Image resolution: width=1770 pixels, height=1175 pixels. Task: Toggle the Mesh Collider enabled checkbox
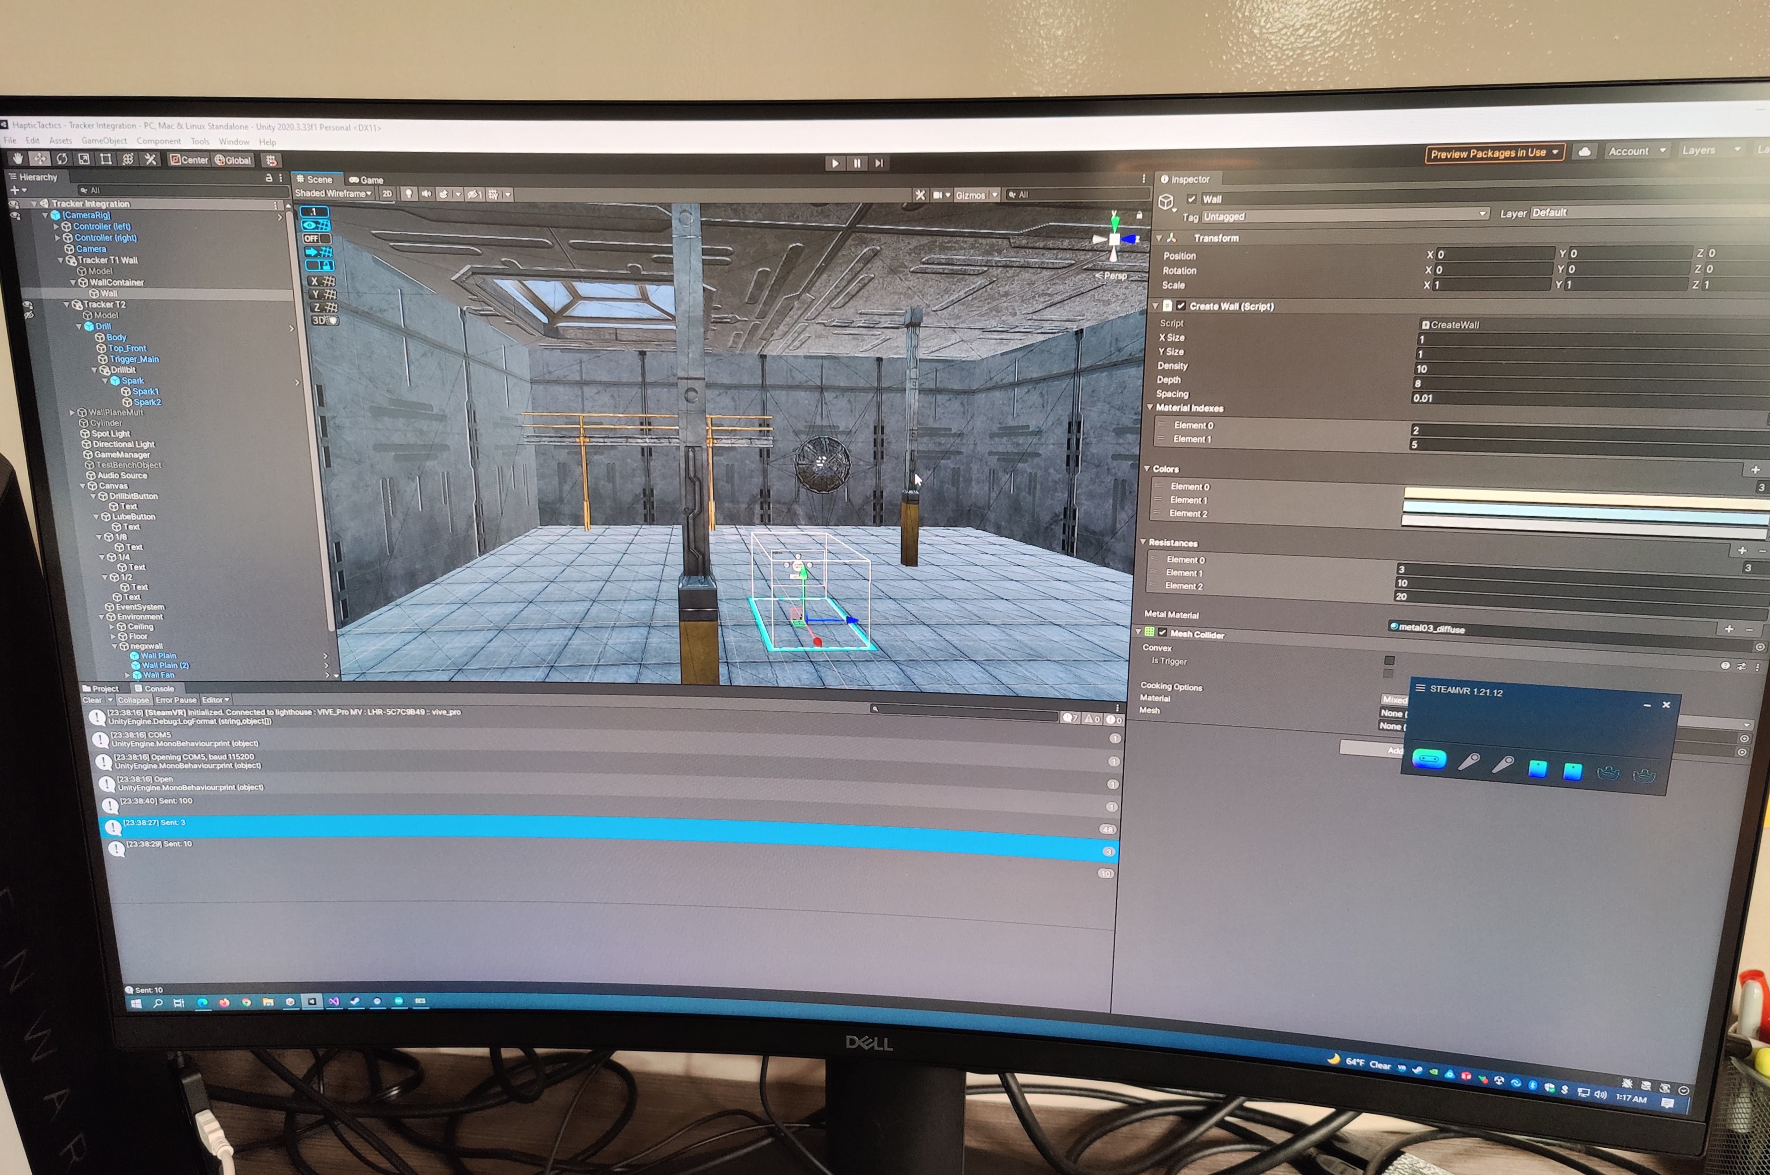pyautogui.click(x=1162, y=633)
